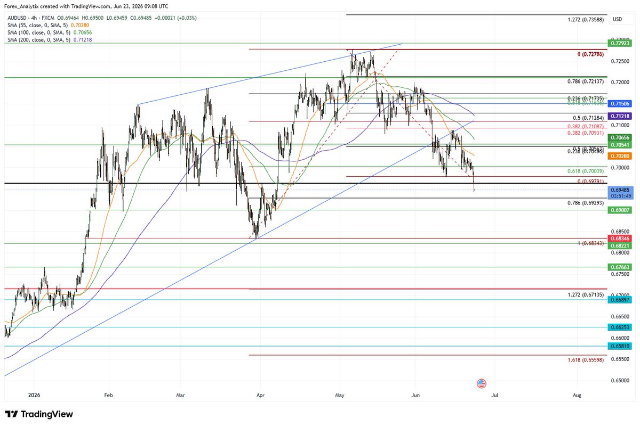Click the Apr label on time axis
640x427 pixels.
tap(260, 396)
